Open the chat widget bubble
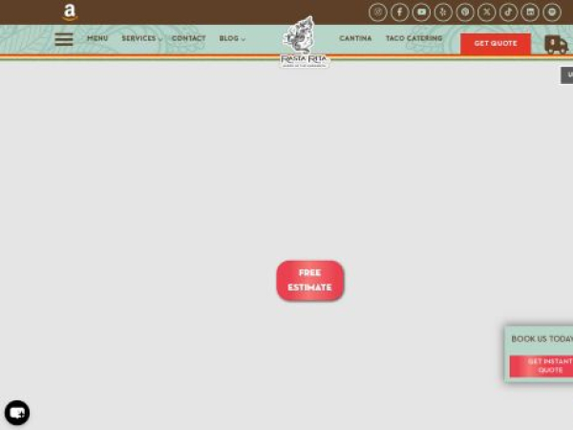This screenshot has width=573, height=430. coord(17,413)
